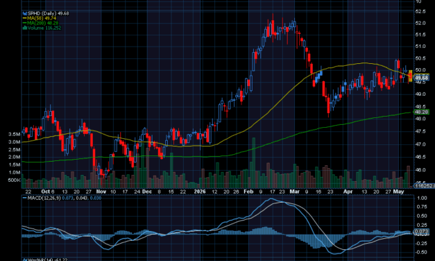Image resolution: width=435 pixels, height=261 pixels.
Task: Click the Mar date axis label
Action: (x=295, y=192)
